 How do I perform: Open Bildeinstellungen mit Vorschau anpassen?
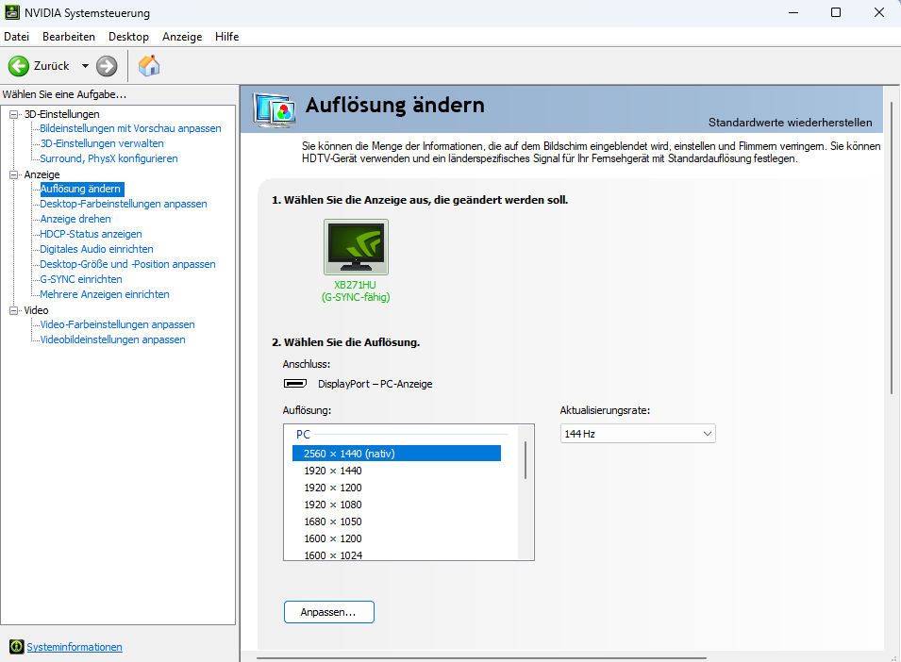[x=130, y=128]
